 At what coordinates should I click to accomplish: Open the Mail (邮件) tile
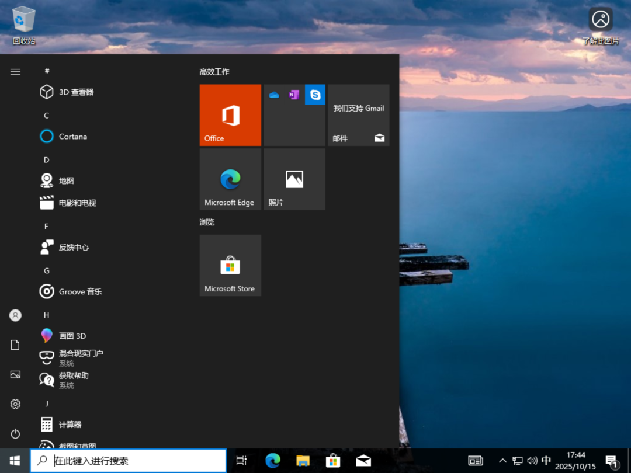[x=358, y=115]
